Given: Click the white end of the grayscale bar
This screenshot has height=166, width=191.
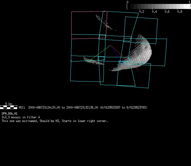Looking at the screenshot, I should (x=188, y=6).
